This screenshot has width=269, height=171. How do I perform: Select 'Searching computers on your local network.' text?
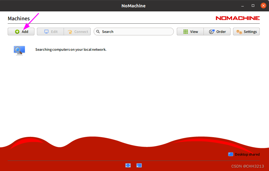71,50
